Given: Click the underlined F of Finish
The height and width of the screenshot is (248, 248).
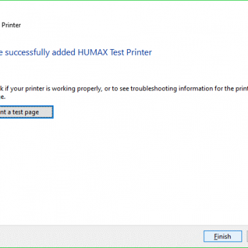Looking at the screenshot, I should coord(216,236).
